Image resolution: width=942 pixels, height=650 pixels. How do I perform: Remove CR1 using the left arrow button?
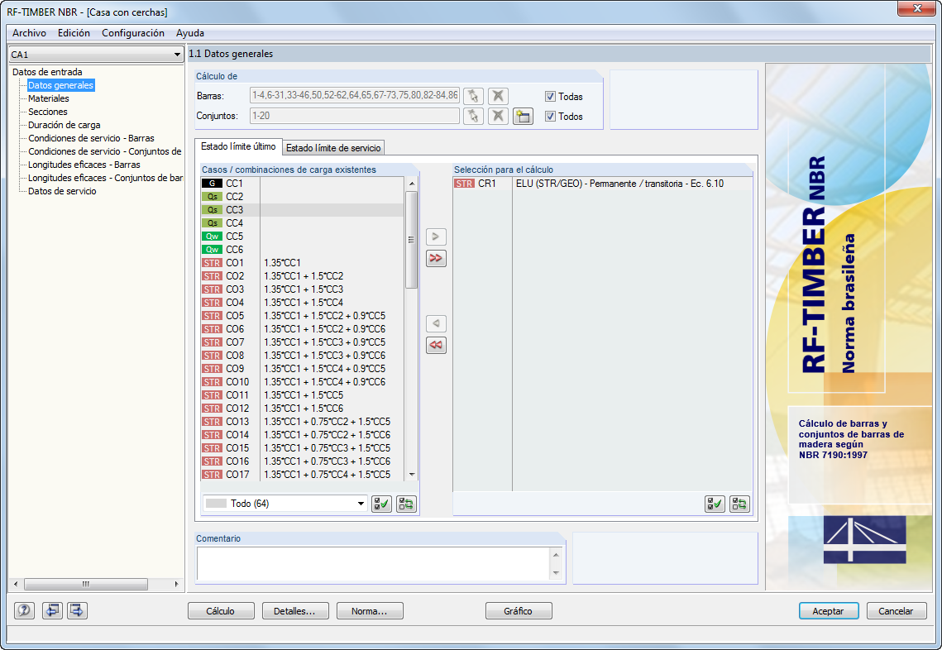pos(436,323)
